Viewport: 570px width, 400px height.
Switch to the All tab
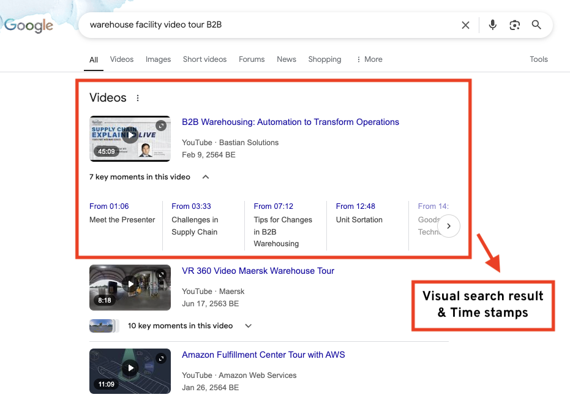click(x=94, y=59)
